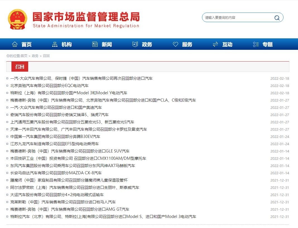
Task: Click the arrows icon beside 互动
Action: pos(215,44)
